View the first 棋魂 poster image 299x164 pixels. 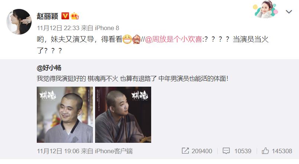(x=65, y=115)
